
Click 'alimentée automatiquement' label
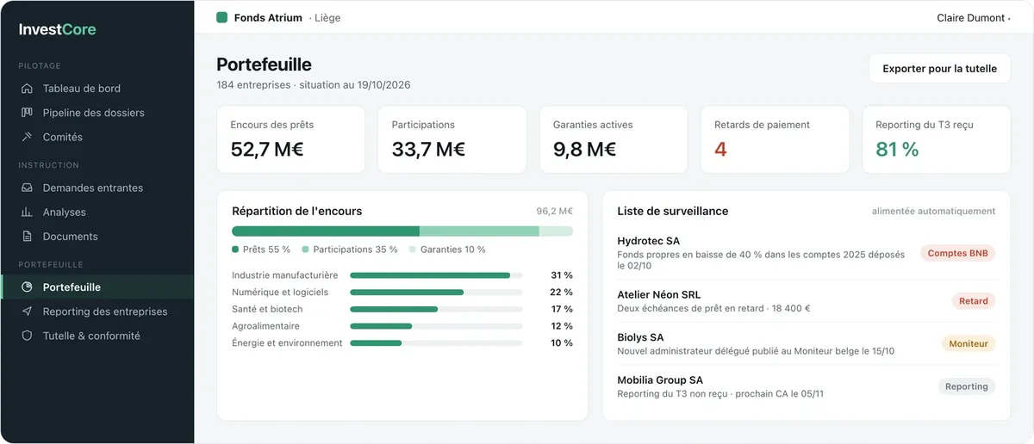[934, 211]
